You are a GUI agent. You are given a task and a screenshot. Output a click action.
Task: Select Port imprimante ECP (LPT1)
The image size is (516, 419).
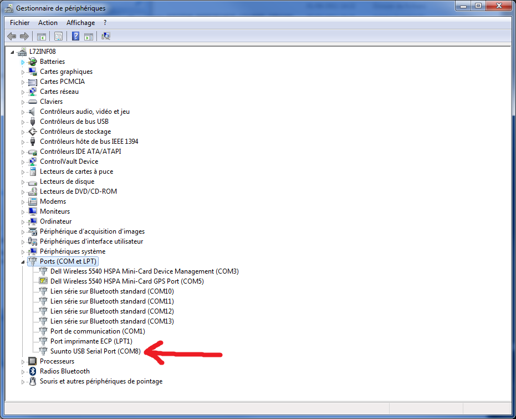[91, 341]
